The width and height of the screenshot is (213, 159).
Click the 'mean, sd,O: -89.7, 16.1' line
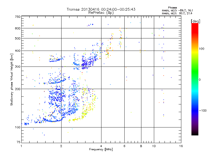point(177,10)
